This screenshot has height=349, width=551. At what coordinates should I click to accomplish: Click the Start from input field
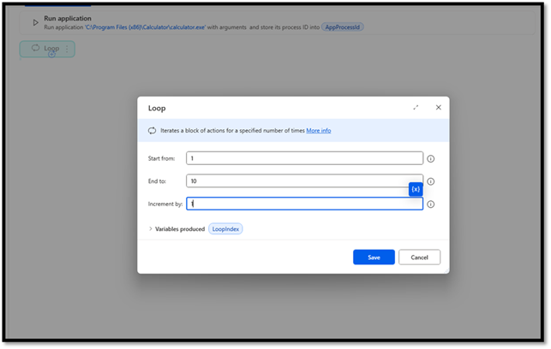tap(304, 158)
